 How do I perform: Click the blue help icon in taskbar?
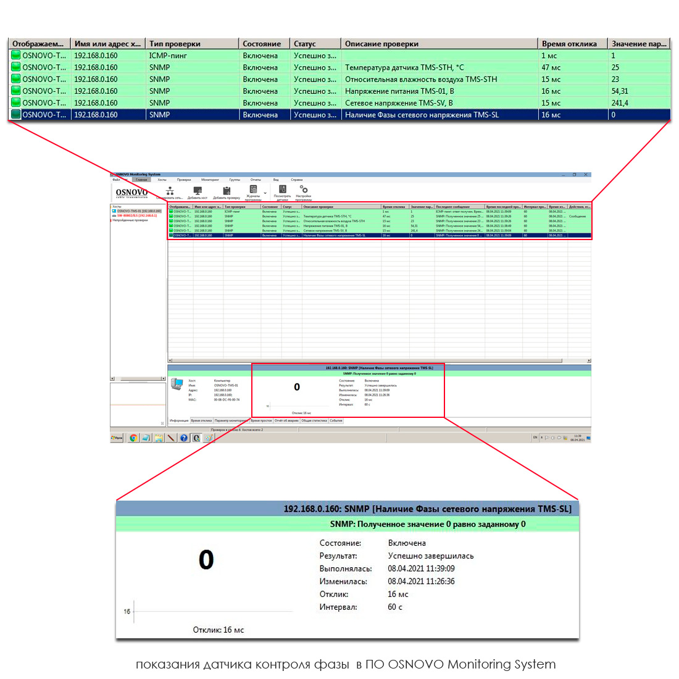[184, 438]
